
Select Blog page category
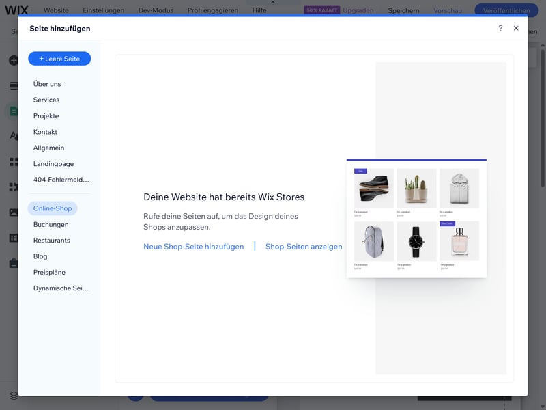[x=41, y=256]
